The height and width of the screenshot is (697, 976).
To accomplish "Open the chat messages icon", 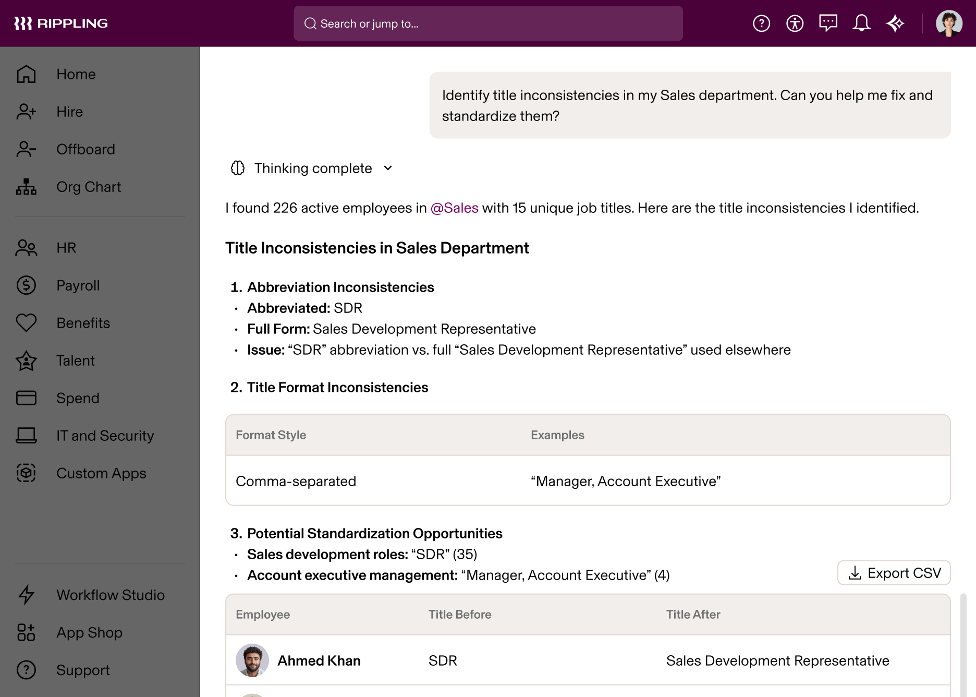I will click(828, 23).
